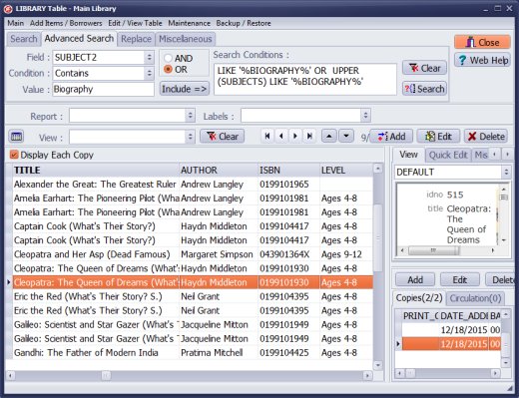The width and height of the screenshot is (519, 398).
Task: Open the Field dropdown showing SUBJECT2
Action: coord(150,58)
